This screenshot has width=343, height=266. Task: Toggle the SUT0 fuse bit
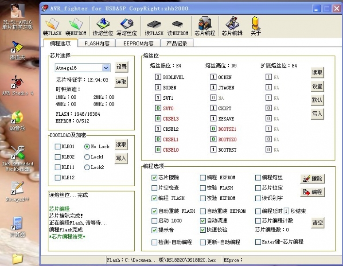[x=158, y=108]
